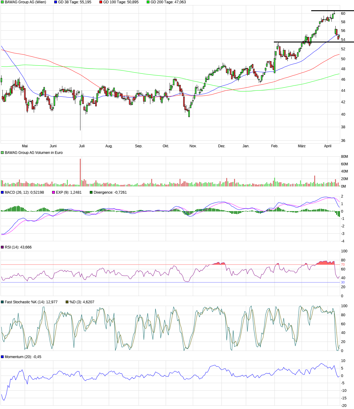The image size is (354, 409).
Task: Click the red 70 overbought label on RSI
Action: pos(343,265)
